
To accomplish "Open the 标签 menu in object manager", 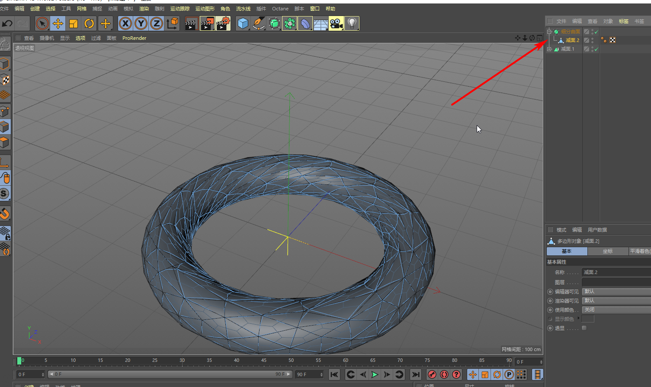I will (x=624, y=21).
